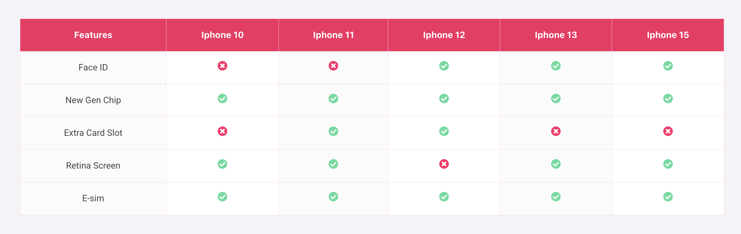The width and height of the screenshot is (741, 234).
Task: Click the Extra Card Slot cross for Iphone 13
Action: coord(556,131)
